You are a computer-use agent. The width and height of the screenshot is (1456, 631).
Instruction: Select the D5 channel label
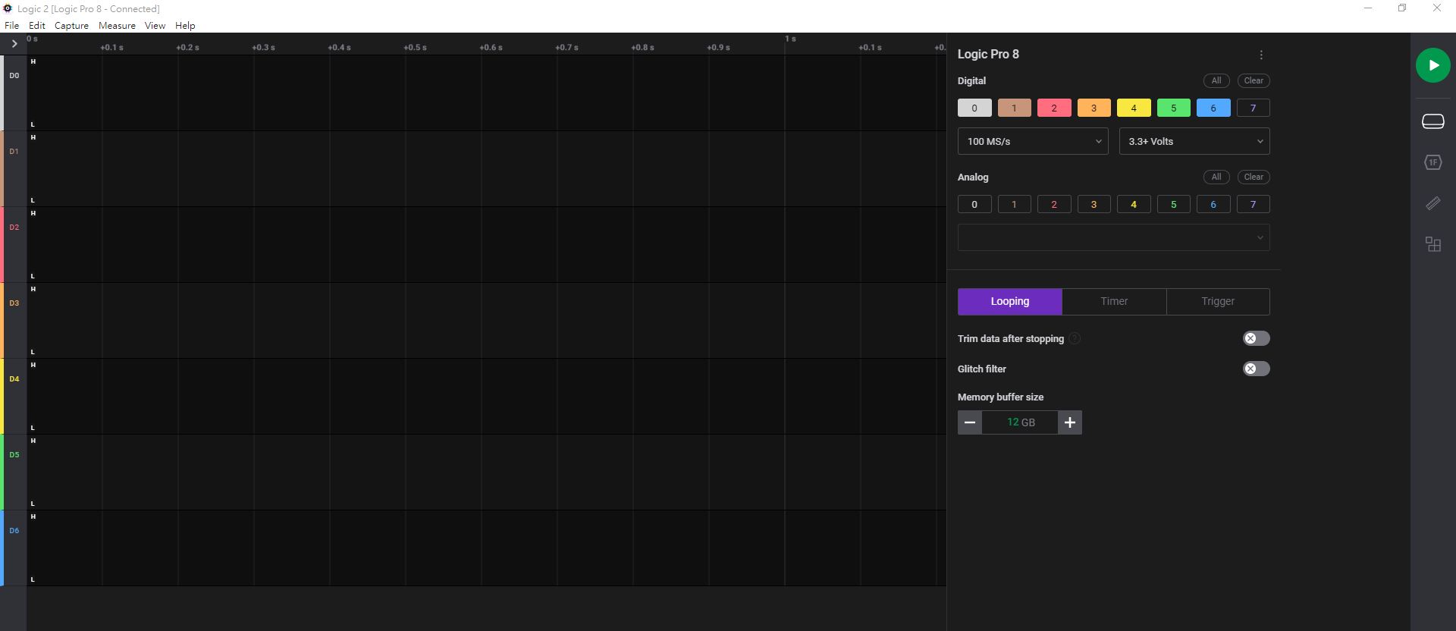[14, 455]
